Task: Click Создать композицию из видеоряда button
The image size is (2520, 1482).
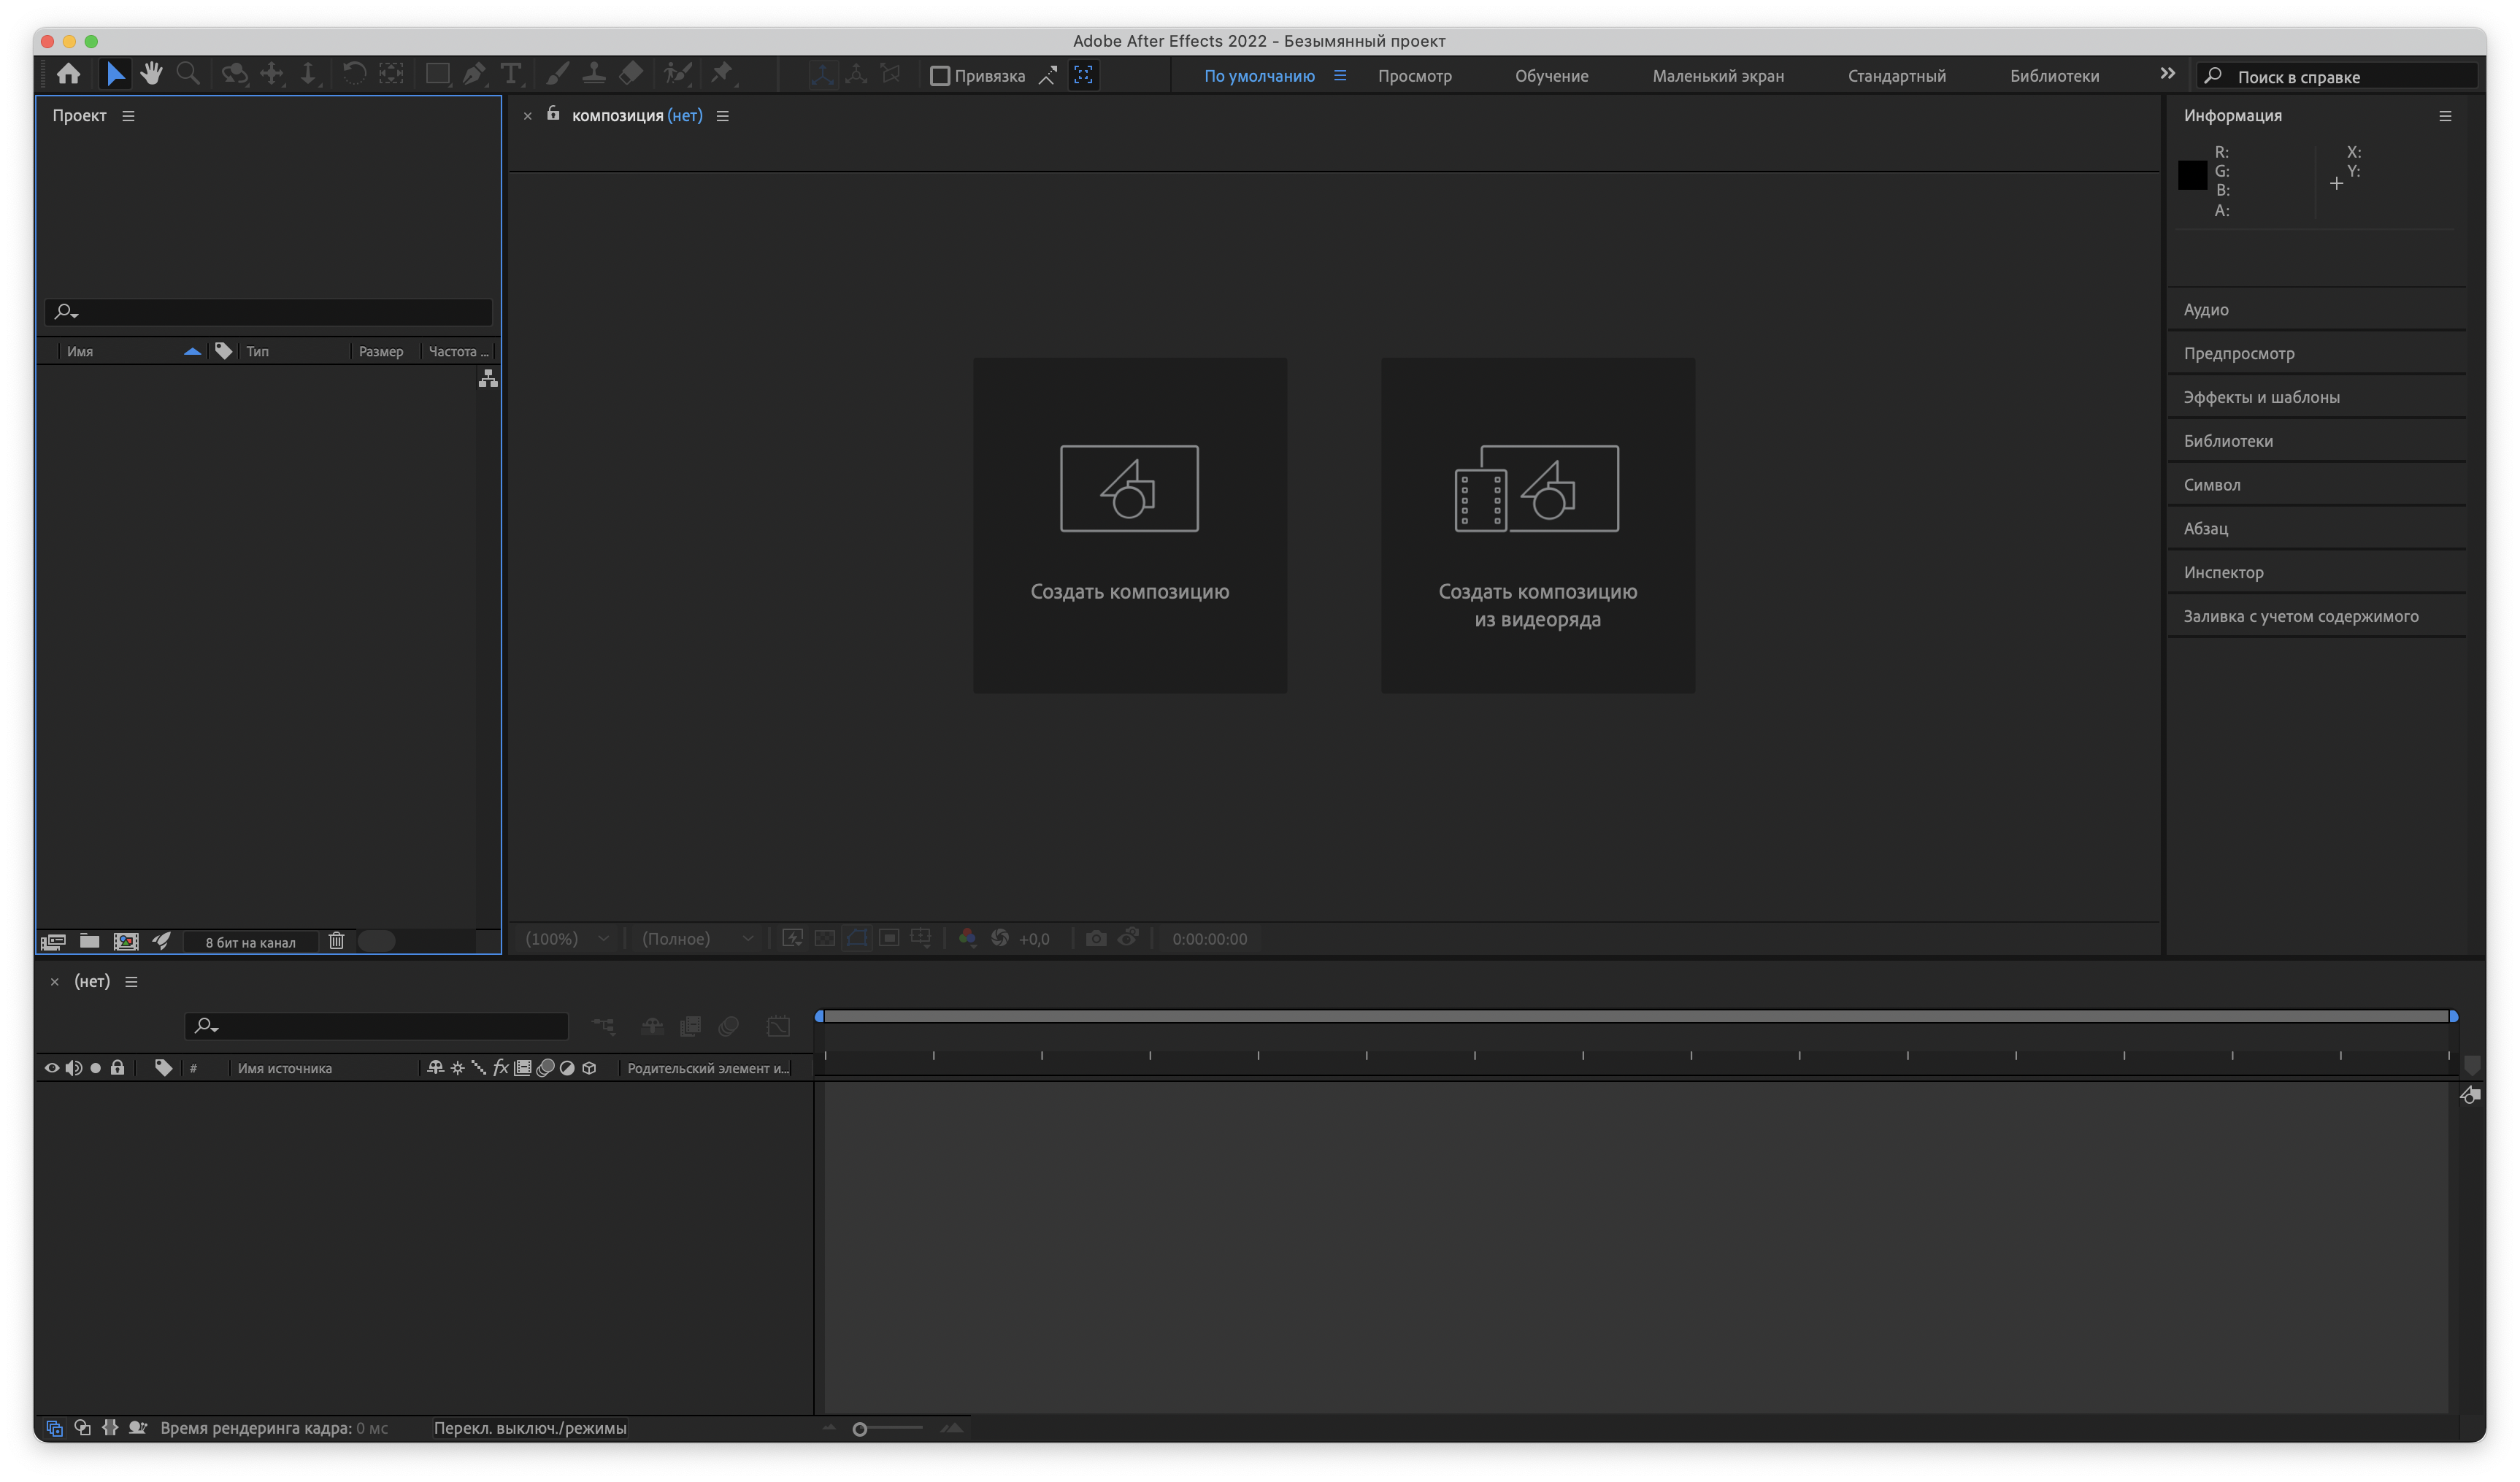Action: coord(1537,525)
